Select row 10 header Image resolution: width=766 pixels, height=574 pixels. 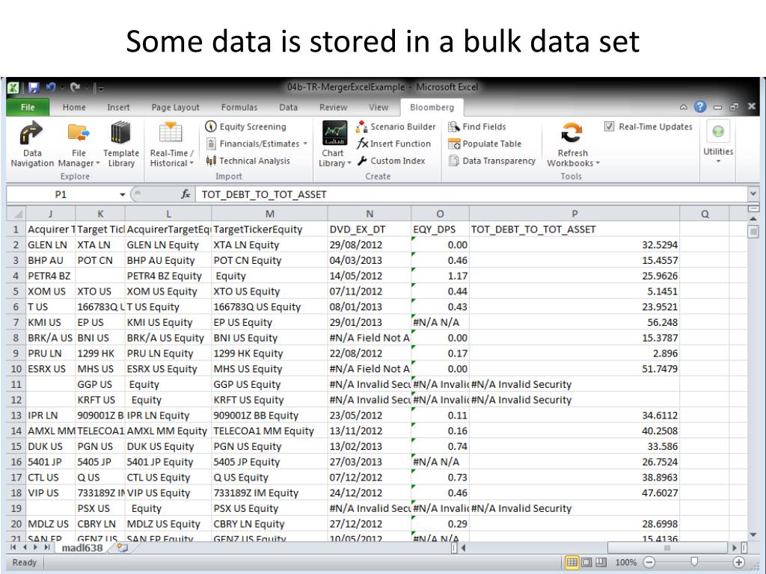coord(16,369)
